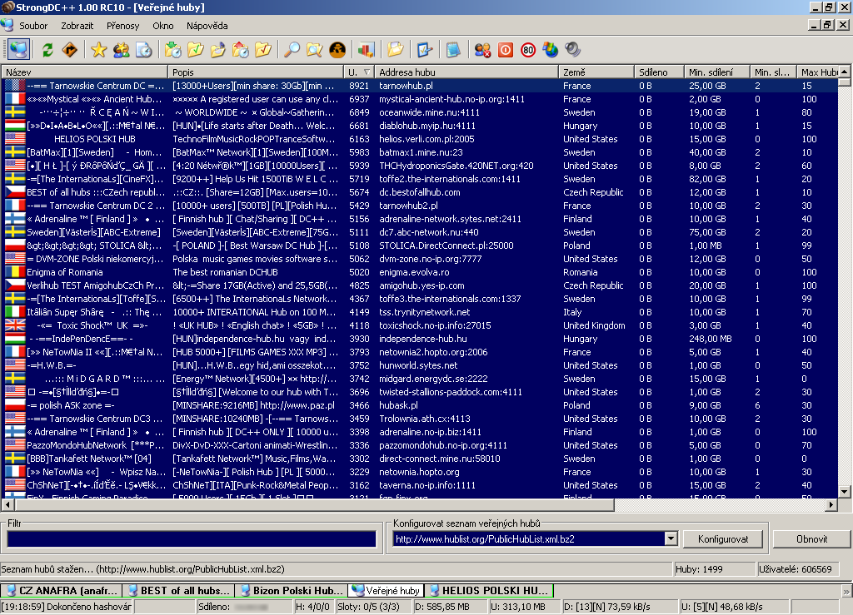This screenshot has width=853, height=615.
Task: Open Search Spy round black icon
Action: pyautogui.click(x=337, y=50)
